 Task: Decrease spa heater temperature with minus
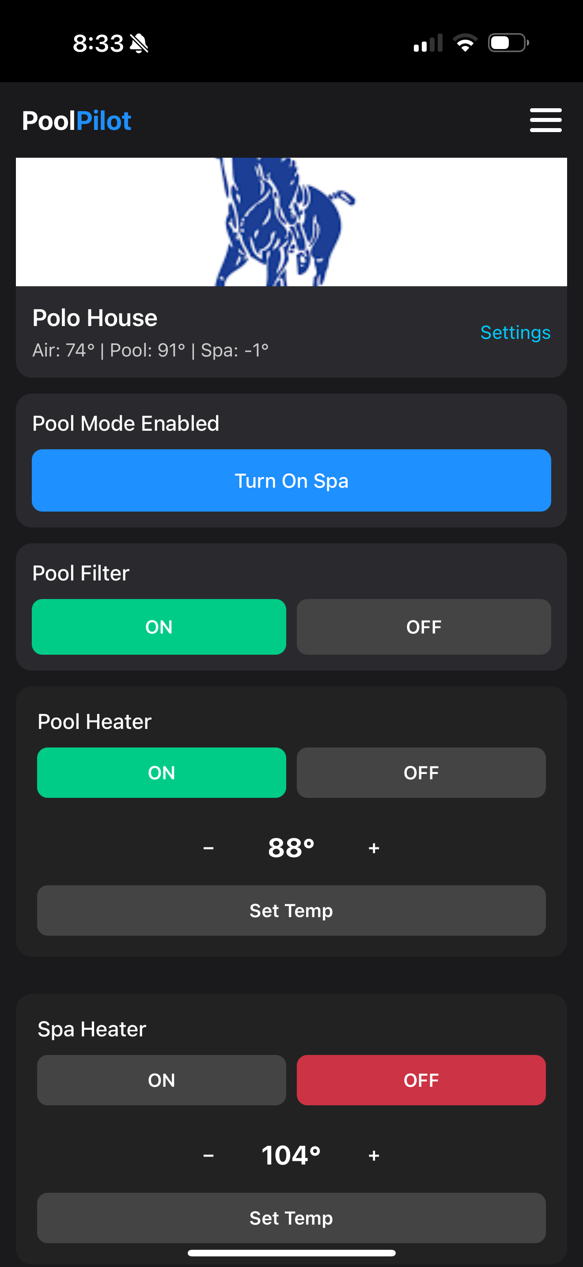[x=208, y=1155]
